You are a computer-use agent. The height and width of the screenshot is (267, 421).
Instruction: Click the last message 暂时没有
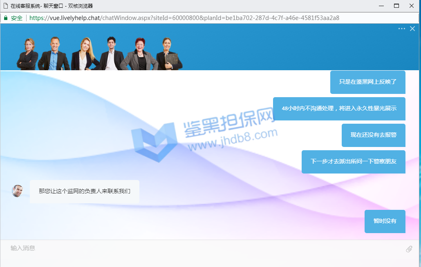[385, 221]
